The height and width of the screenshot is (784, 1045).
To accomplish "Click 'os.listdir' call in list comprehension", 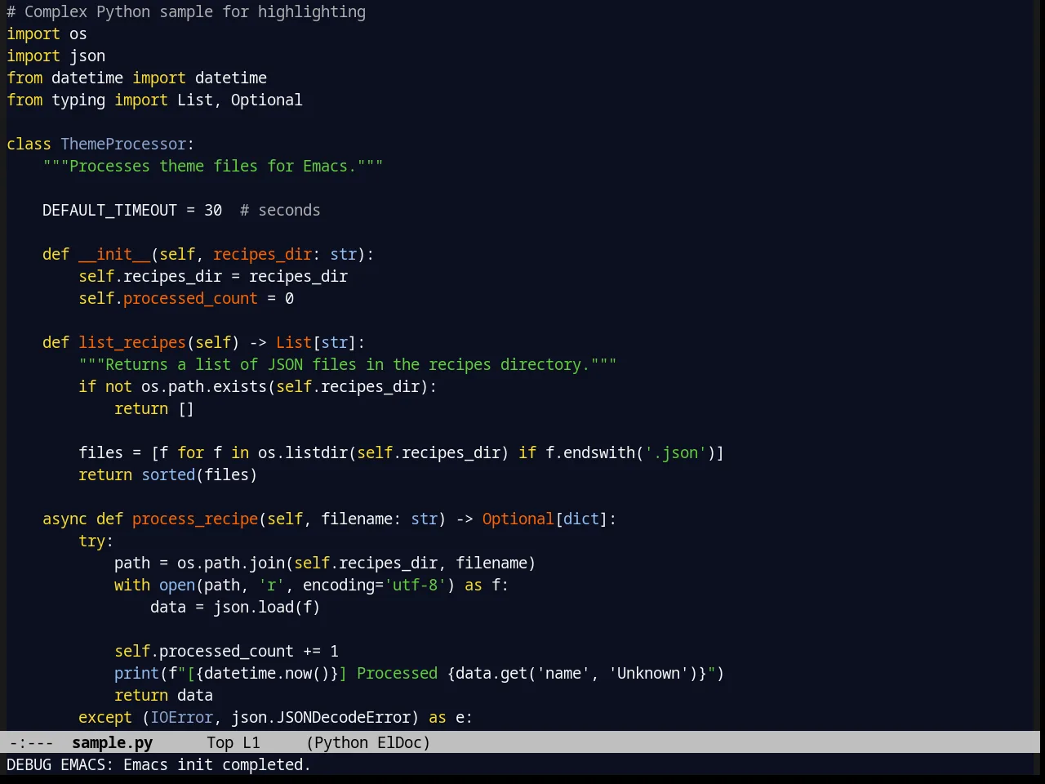I will tap(303, 452).
